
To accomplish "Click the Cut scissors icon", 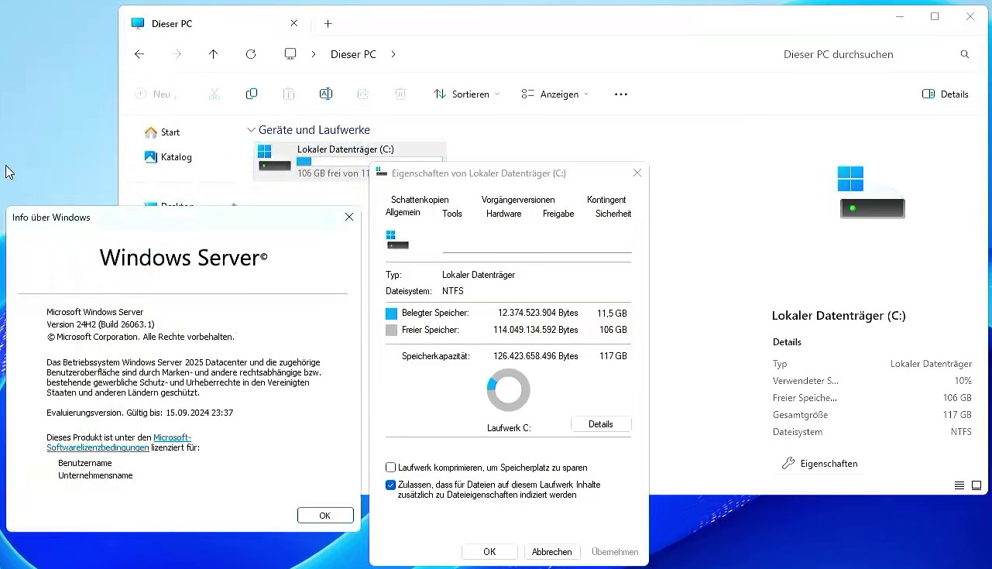I will 215,94.
